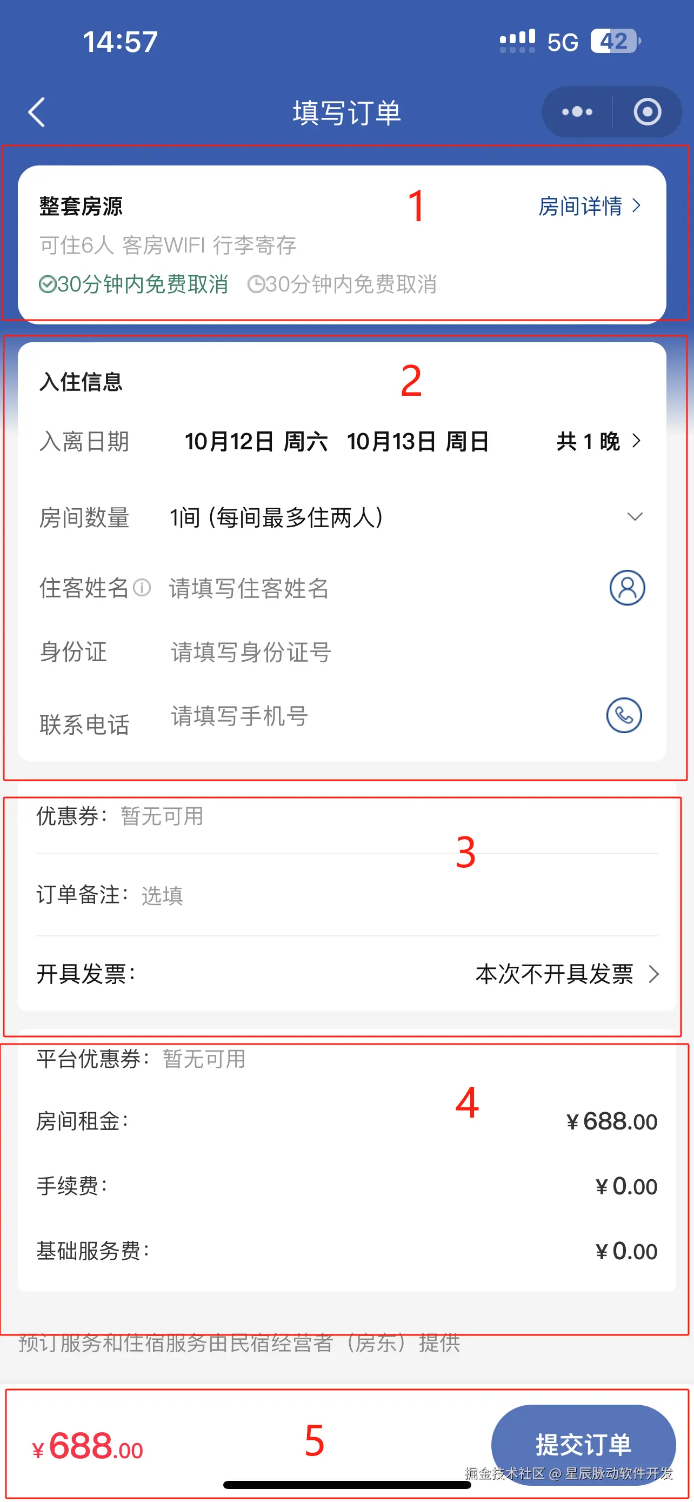
Task: Tap the 订单备注 optional note field
Action: coord(346,895)
